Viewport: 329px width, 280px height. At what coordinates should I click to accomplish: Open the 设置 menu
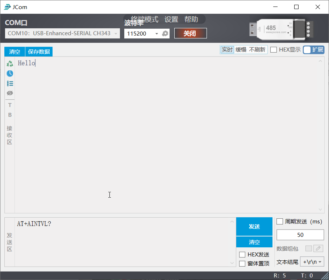pyautogui.click(x=171, y=20)
